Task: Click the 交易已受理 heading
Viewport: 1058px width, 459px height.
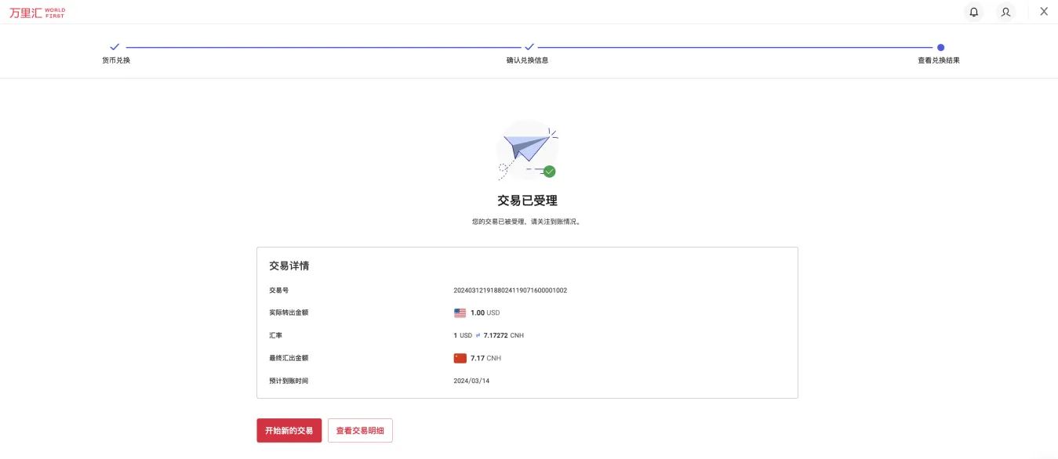Action: (527, 201)
